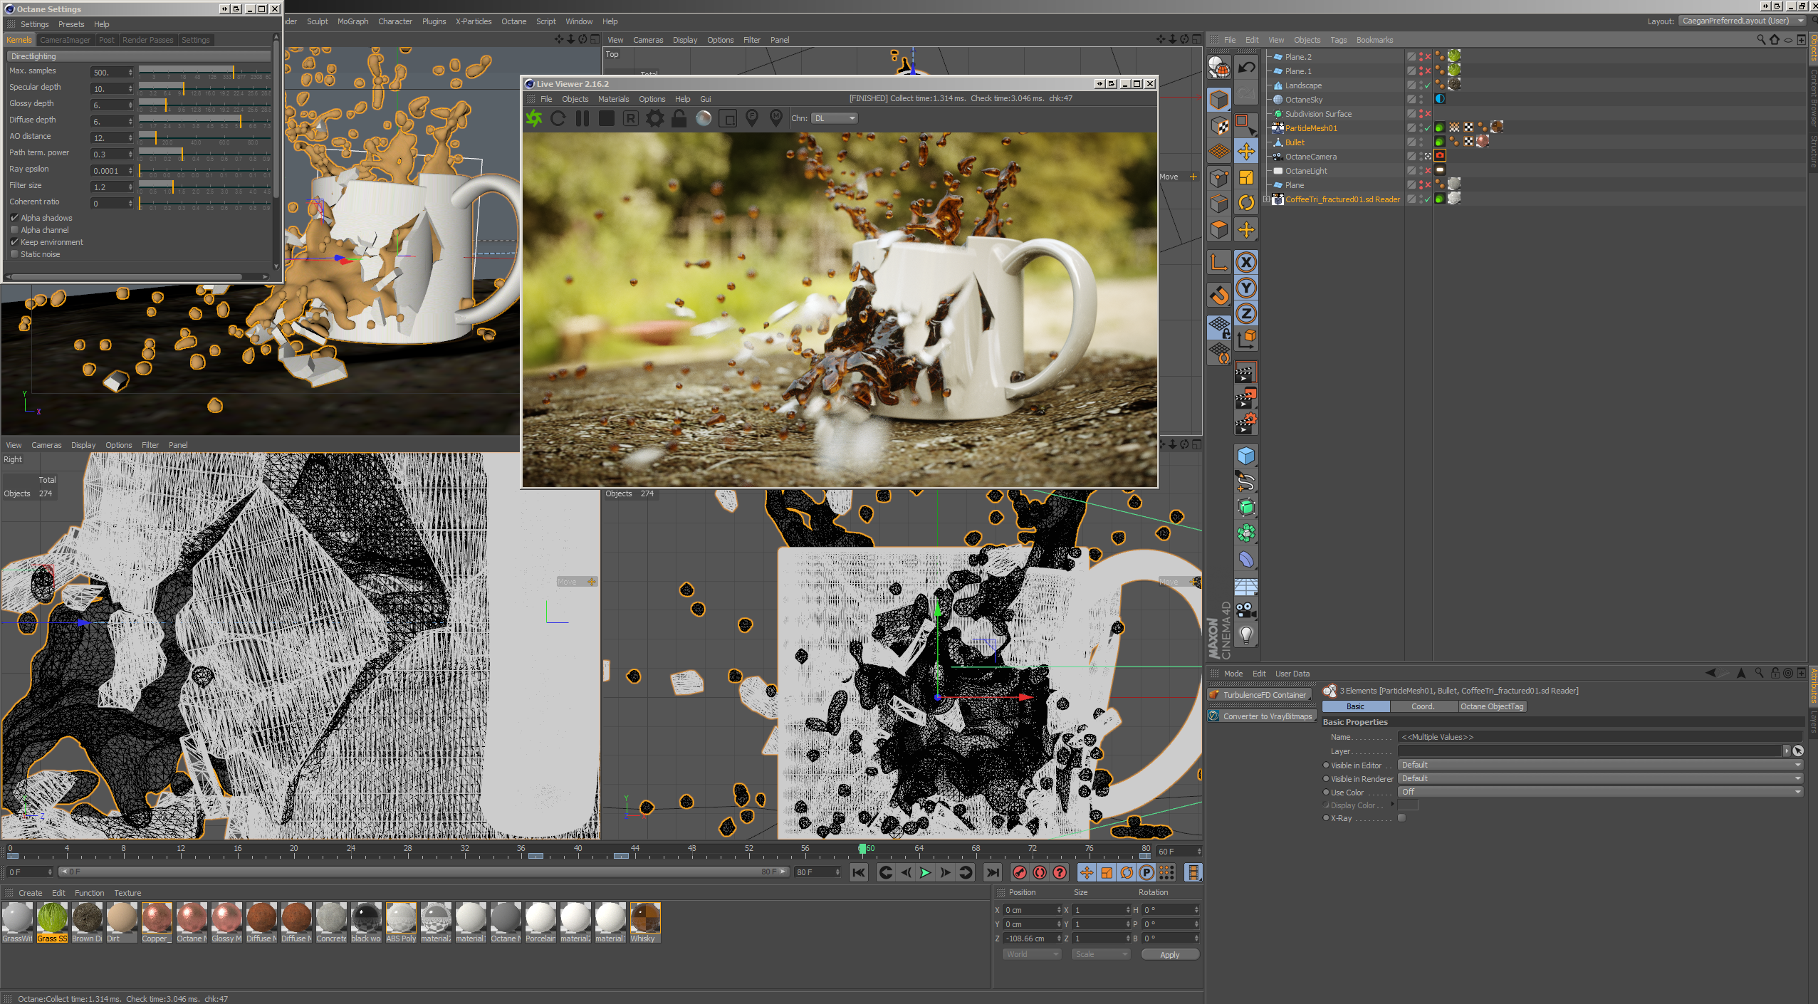Open the MoGraph menu
The image size is (1818, 1004).
[352, 21]
